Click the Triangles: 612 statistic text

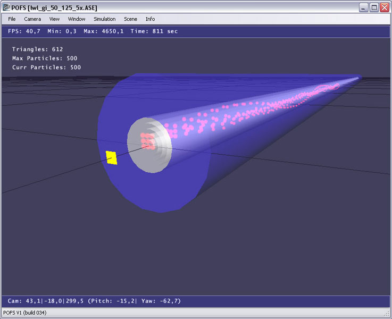point(37,49)
